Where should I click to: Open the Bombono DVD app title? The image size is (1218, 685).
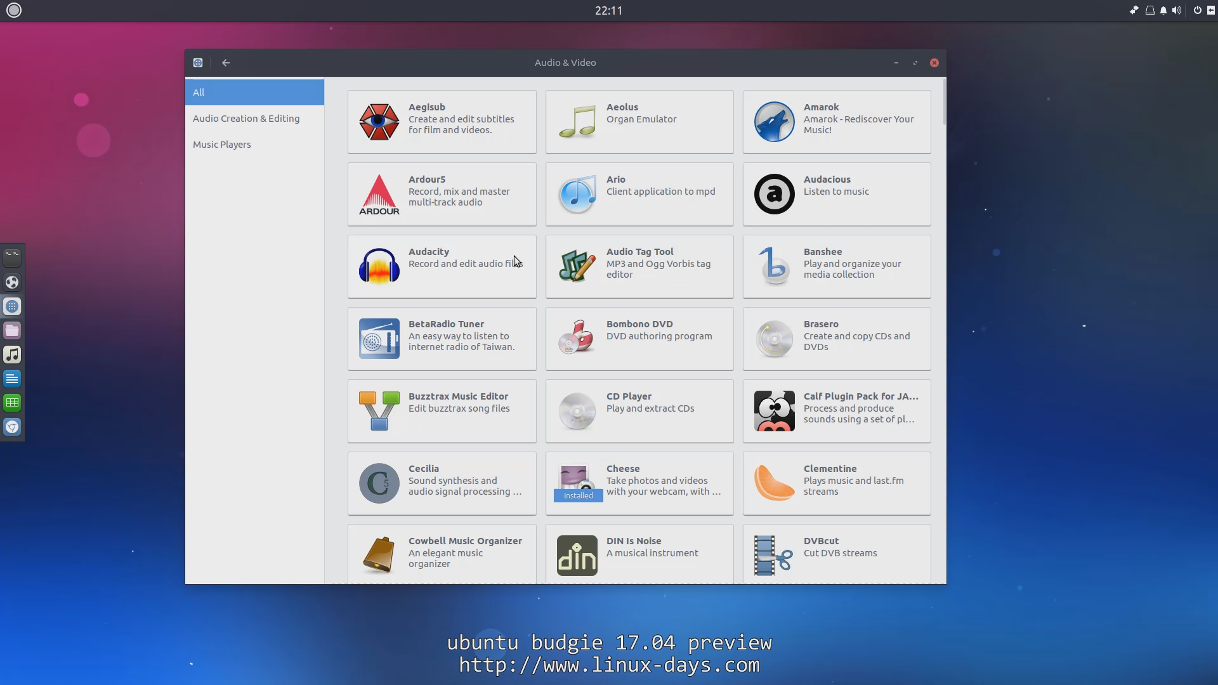point(639,324)
